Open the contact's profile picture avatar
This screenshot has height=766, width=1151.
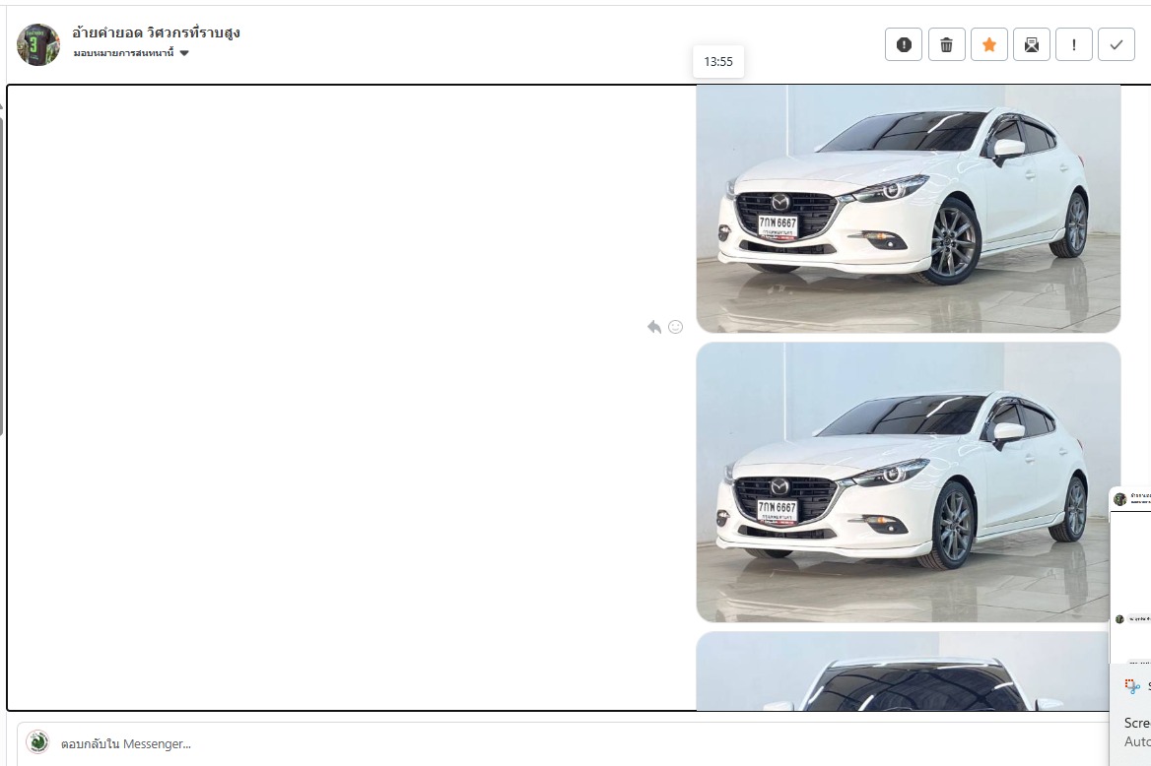(38, 44)
